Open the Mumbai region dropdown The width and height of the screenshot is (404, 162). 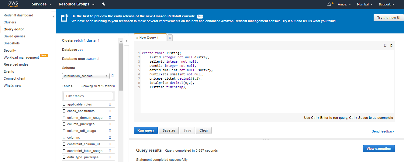click(364, 4)
